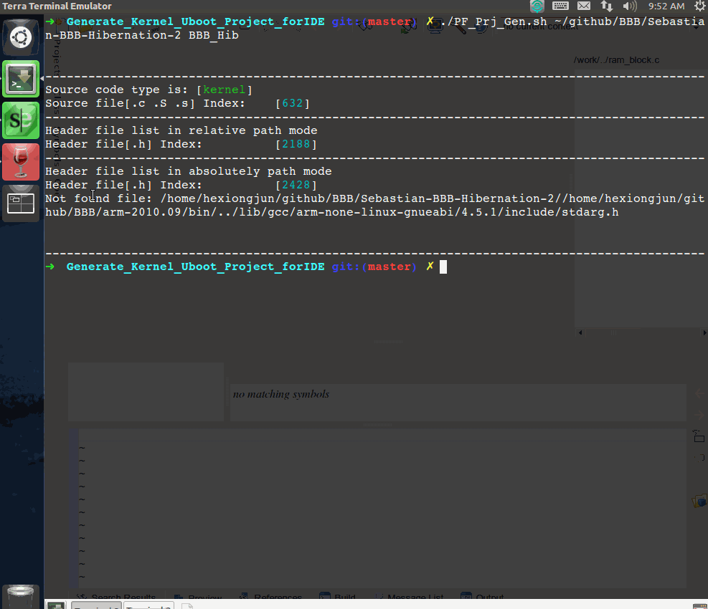Click the background IDE back arrow icon
This screenshot has height=609, width=708.
(x=699, y=393)
